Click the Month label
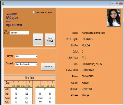 (10, 56)
